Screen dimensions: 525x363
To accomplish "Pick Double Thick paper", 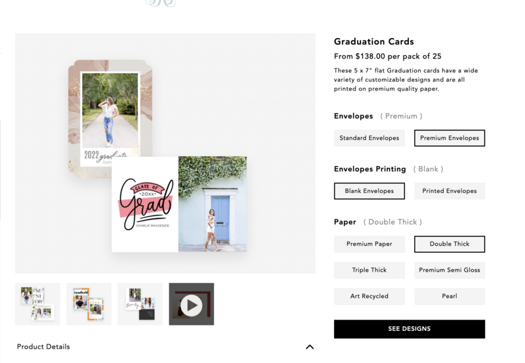I will coord(450,244).
